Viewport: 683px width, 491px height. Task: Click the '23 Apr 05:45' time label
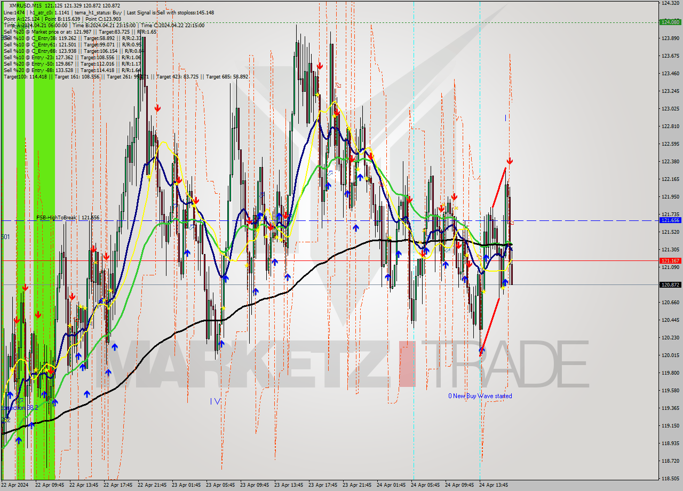coord(220,485)
